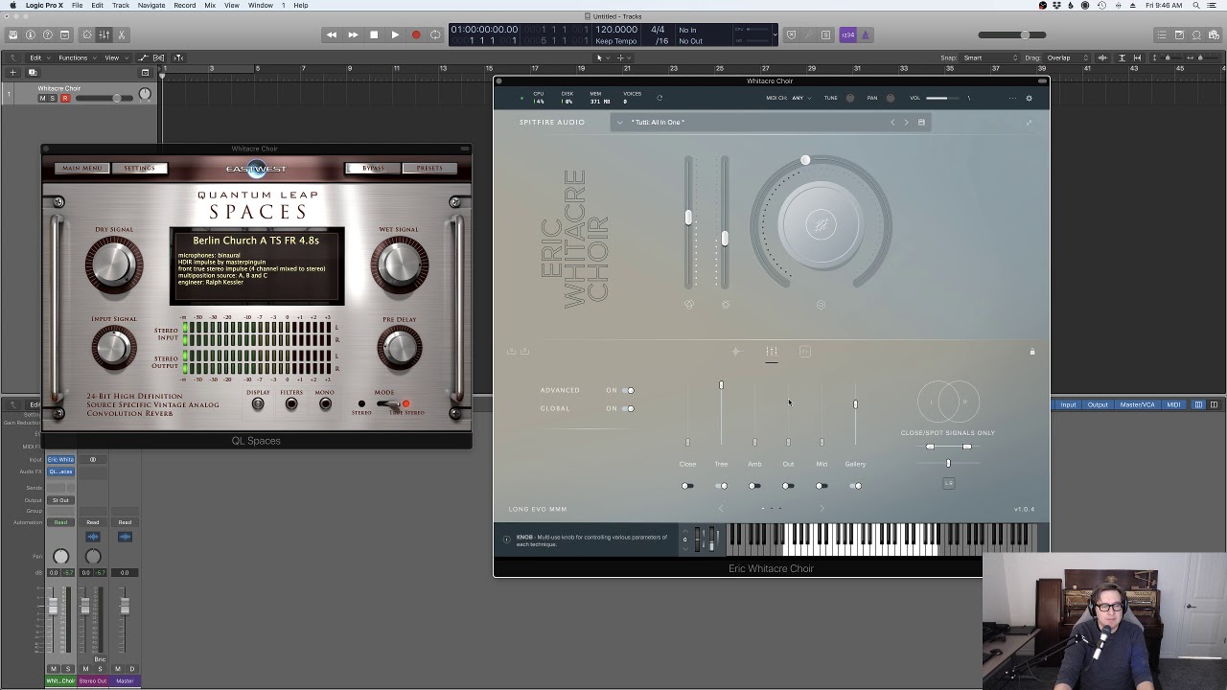The image size is (1227, 690).
Task: Open Quick Help question mark icon
Action: (x=47, y=35)
